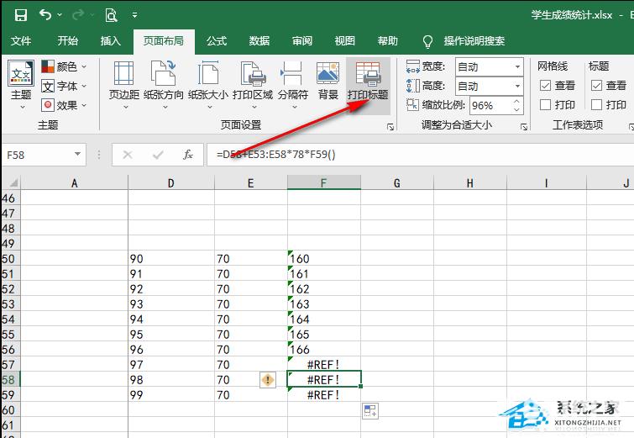Switch to the 视图 tab
This screenshot has height=438, width=634.
tap(344, 41)
